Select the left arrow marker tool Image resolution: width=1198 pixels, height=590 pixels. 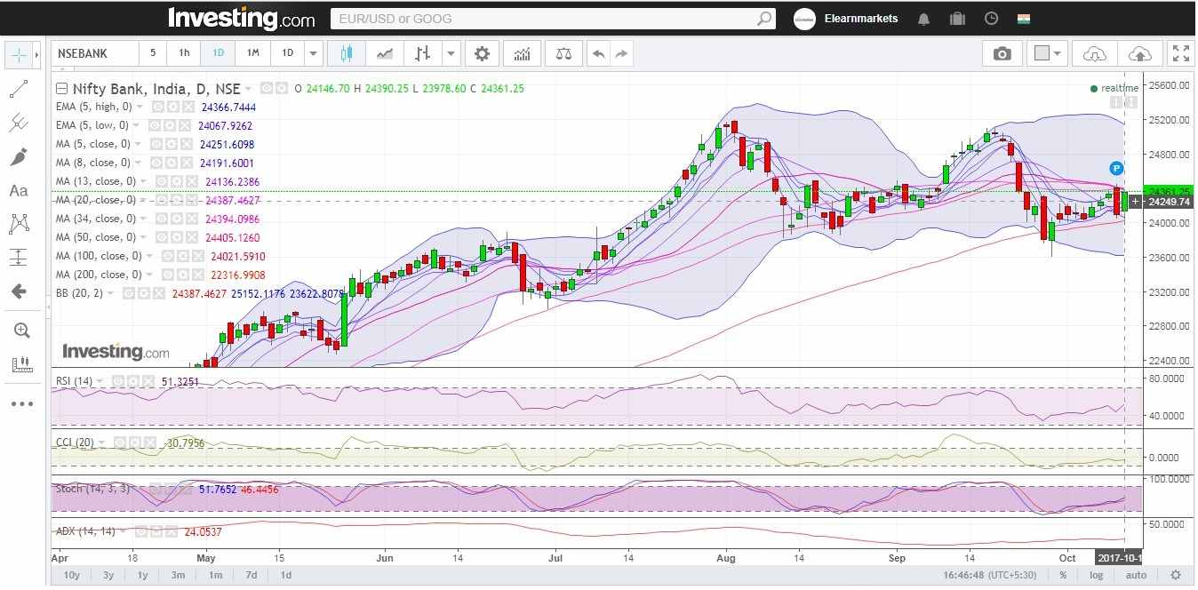click(x=19, y=291)
